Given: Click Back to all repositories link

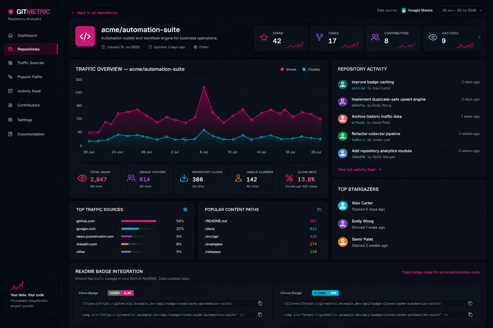Looking at the screenshot, I should click(x=94, y=13).
